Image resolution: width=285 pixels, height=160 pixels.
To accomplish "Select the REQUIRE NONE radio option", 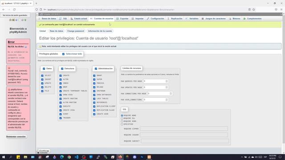I will coord(122,116).
